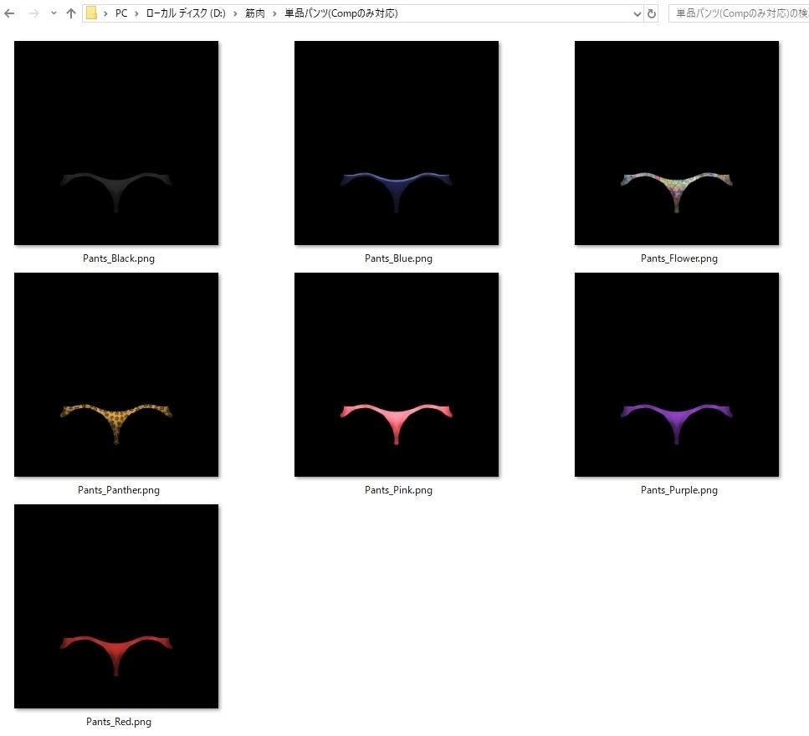
Task: Select Pants_Purple.png thumbnail
Action: (x=677, y=375)
